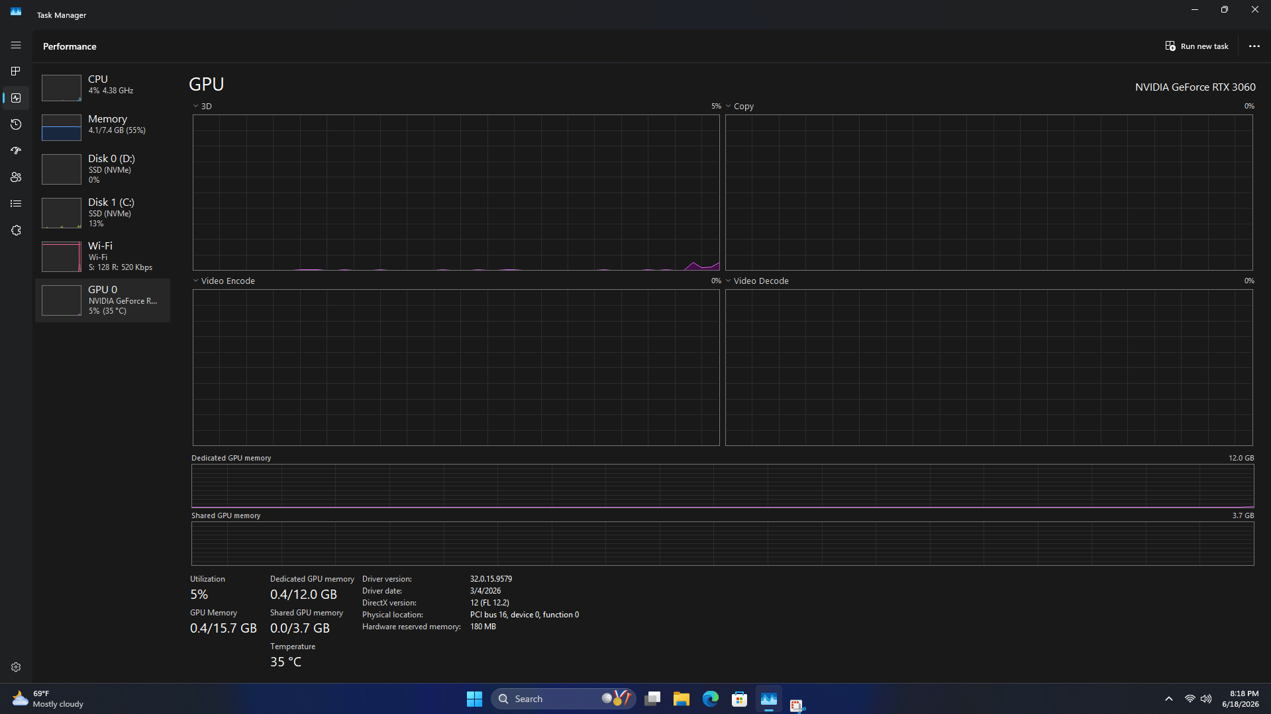The width and height of the screenshot is (1271, 714).
Task: Open File Explorer from the taskbar
Action: tap(682, 699)
